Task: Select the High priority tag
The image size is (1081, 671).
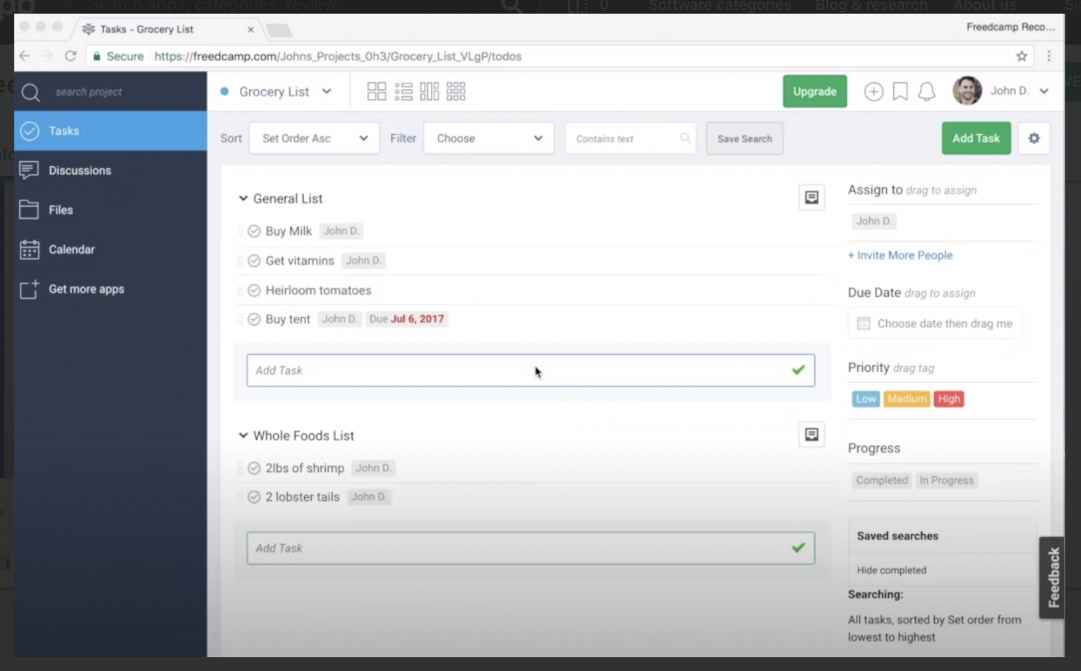Action: [x=948, y=399]
